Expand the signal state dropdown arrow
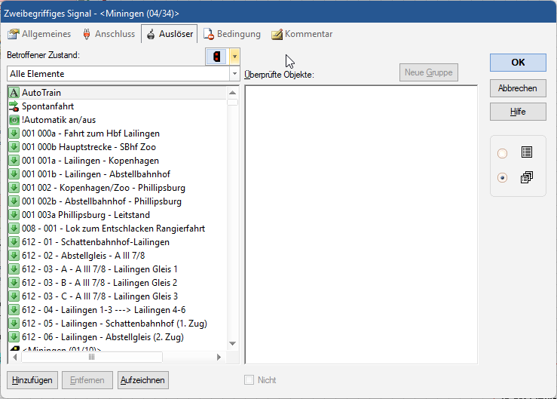557x399 pixels. (234, 57)
